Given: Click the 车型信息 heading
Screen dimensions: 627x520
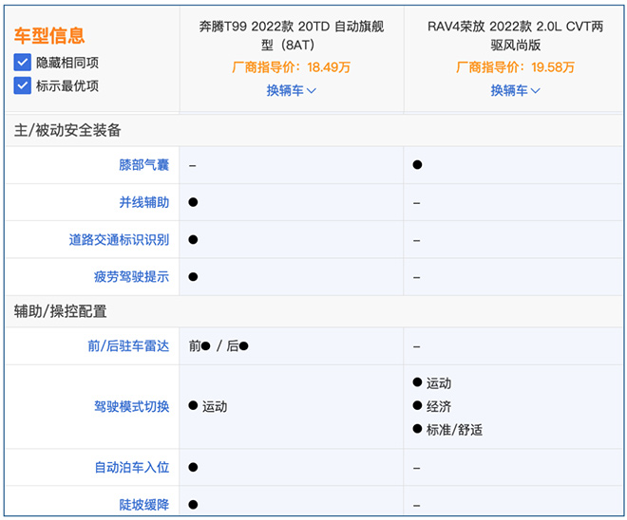Looking at the screenshot, I should click(49, 35).
